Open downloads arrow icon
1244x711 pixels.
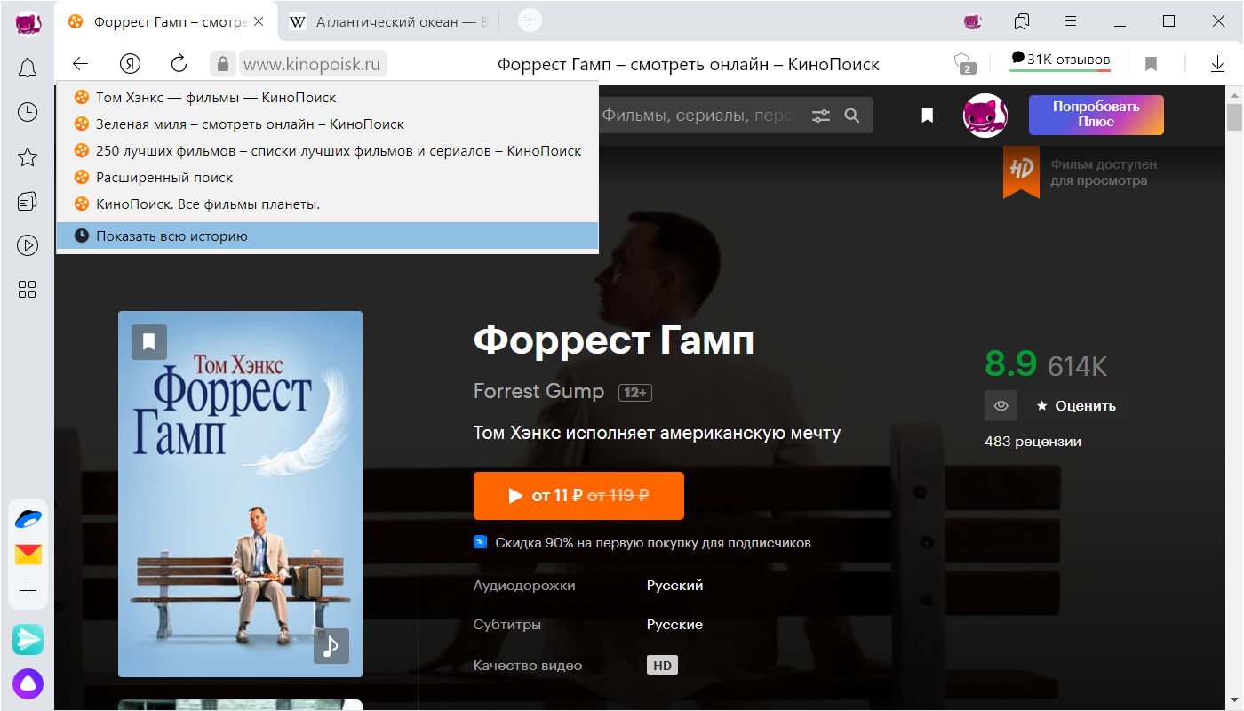(1218, 64)
